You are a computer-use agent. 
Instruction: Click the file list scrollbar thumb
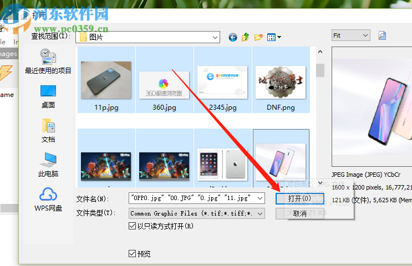(320, 70)
